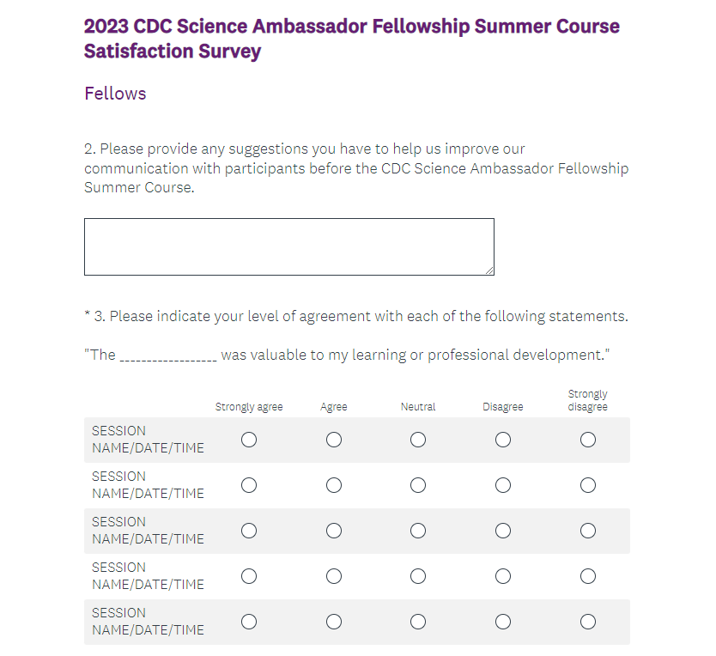Choose Neutral in the second session row

(418, 485)
